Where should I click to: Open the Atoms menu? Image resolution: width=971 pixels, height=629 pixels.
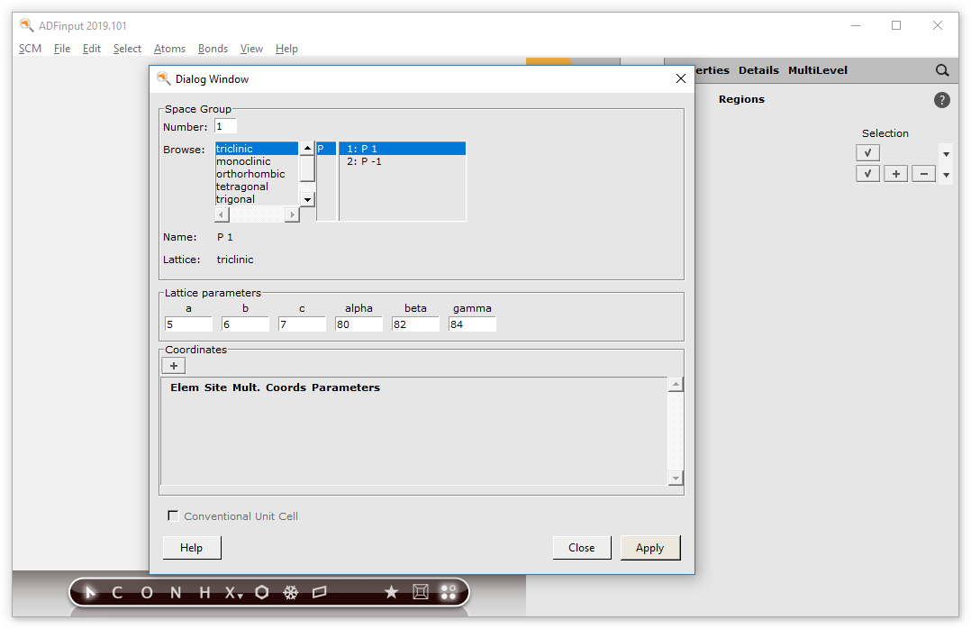(x=169, y=49)
